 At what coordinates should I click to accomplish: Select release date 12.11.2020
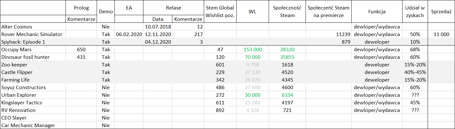click(x=158, y=34)
